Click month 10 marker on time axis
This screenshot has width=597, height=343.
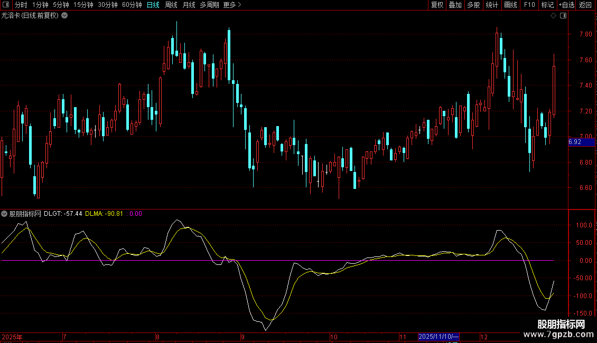tap(333, 337)
